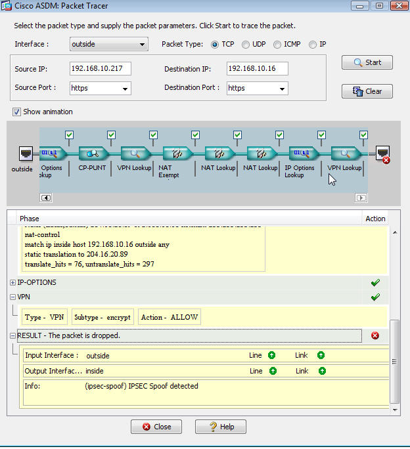
Task: Click the CP-PUNT phase icon
Action: point(93,154)
